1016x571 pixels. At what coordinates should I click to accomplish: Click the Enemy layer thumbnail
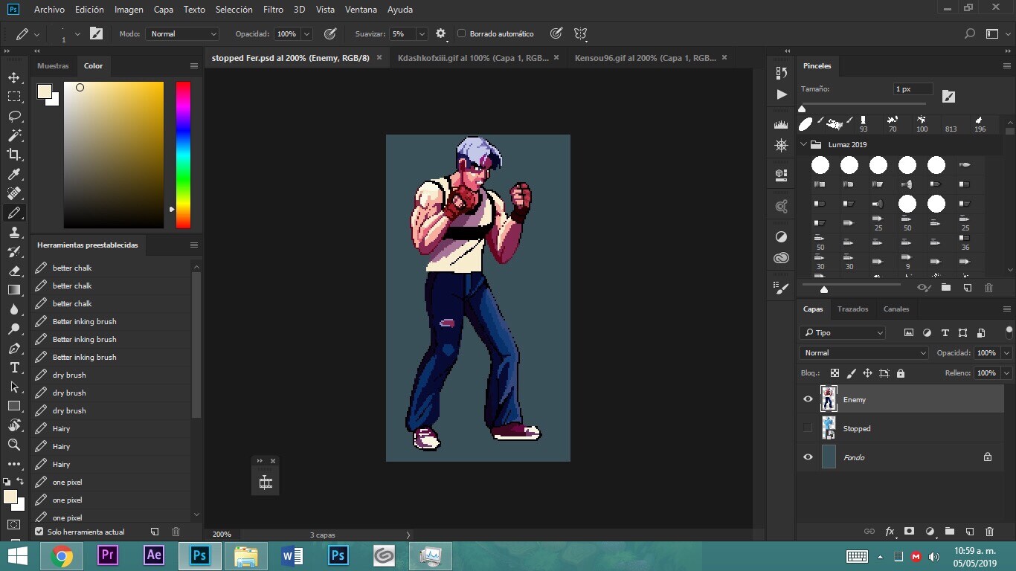click(x=829, y=399)
